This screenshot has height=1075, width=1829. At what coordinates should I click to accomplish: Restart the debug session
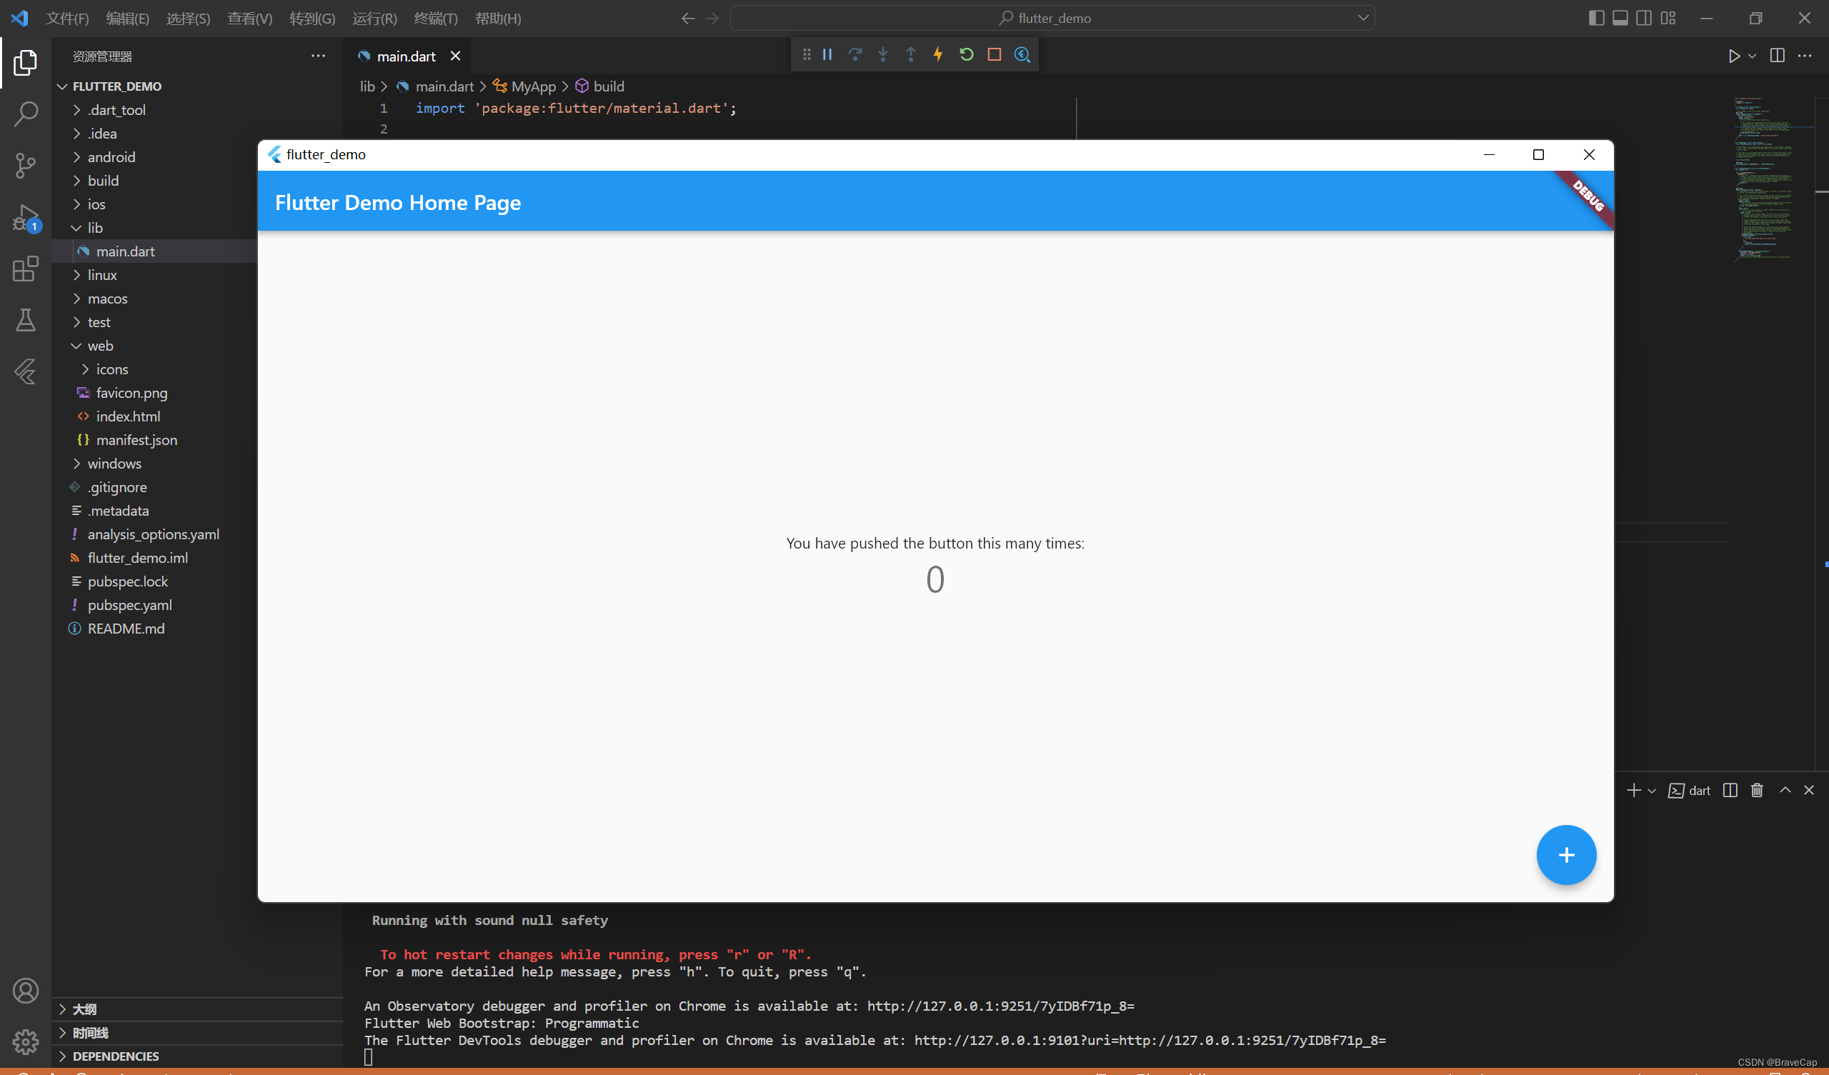[x=966, y=54]
